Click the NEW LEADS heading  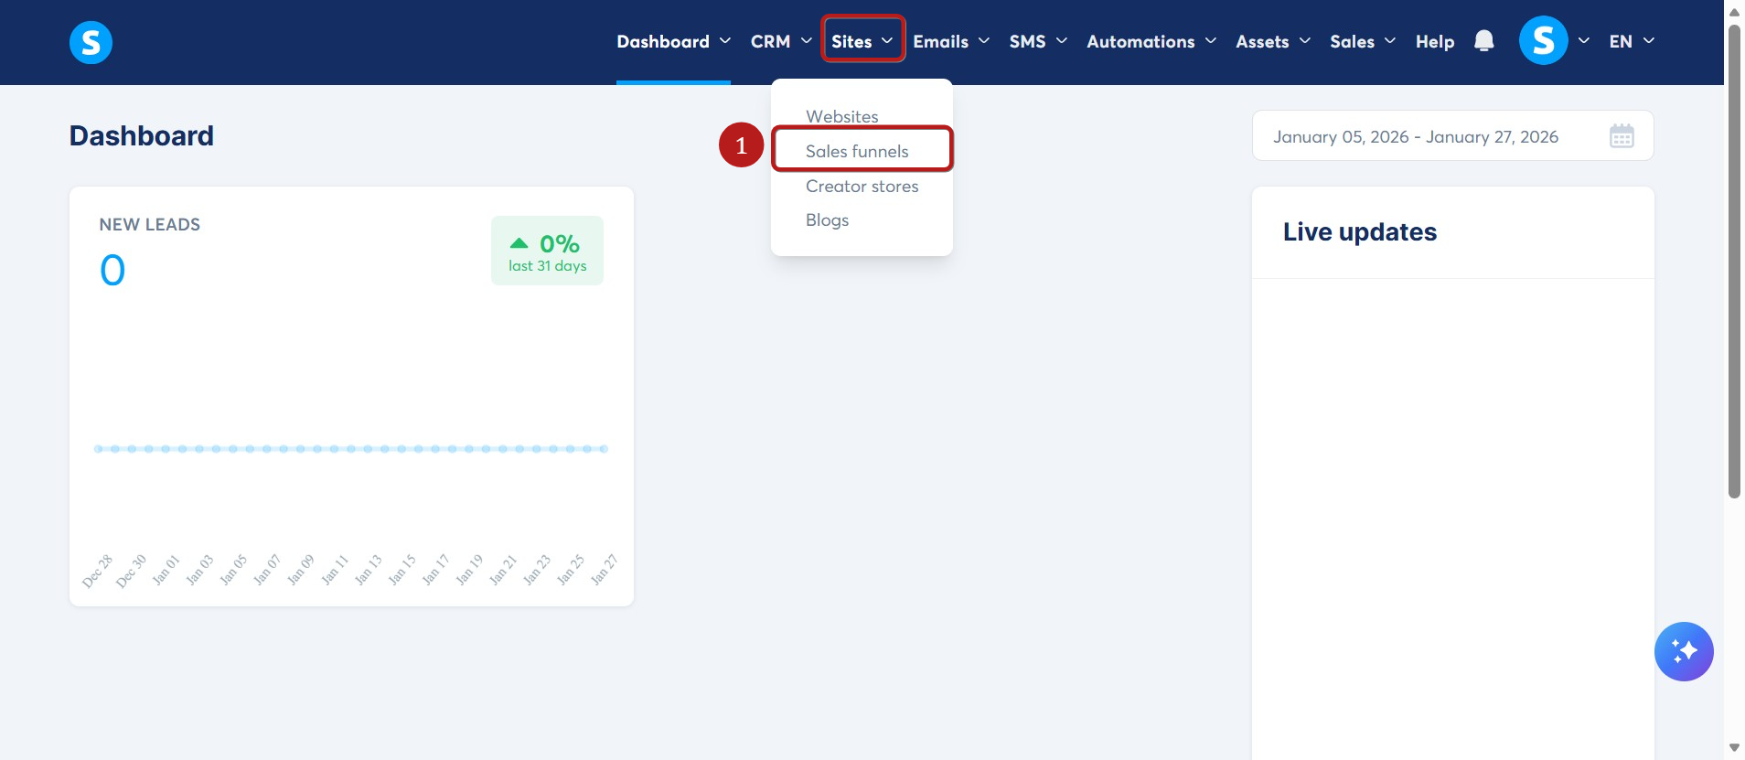150,225
